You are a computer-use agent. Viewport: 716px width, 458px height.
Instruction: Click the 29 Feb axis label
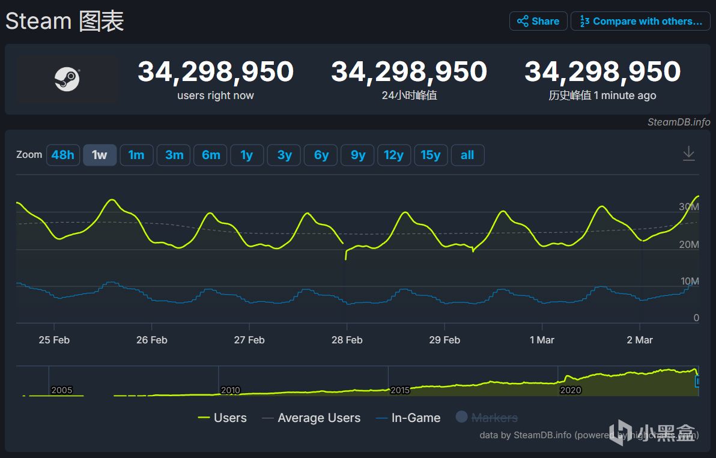(444, 340)
